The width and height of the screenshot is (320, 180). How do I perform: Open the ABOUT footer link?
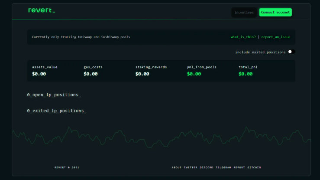pyautogui.click(x=177, y=167)
